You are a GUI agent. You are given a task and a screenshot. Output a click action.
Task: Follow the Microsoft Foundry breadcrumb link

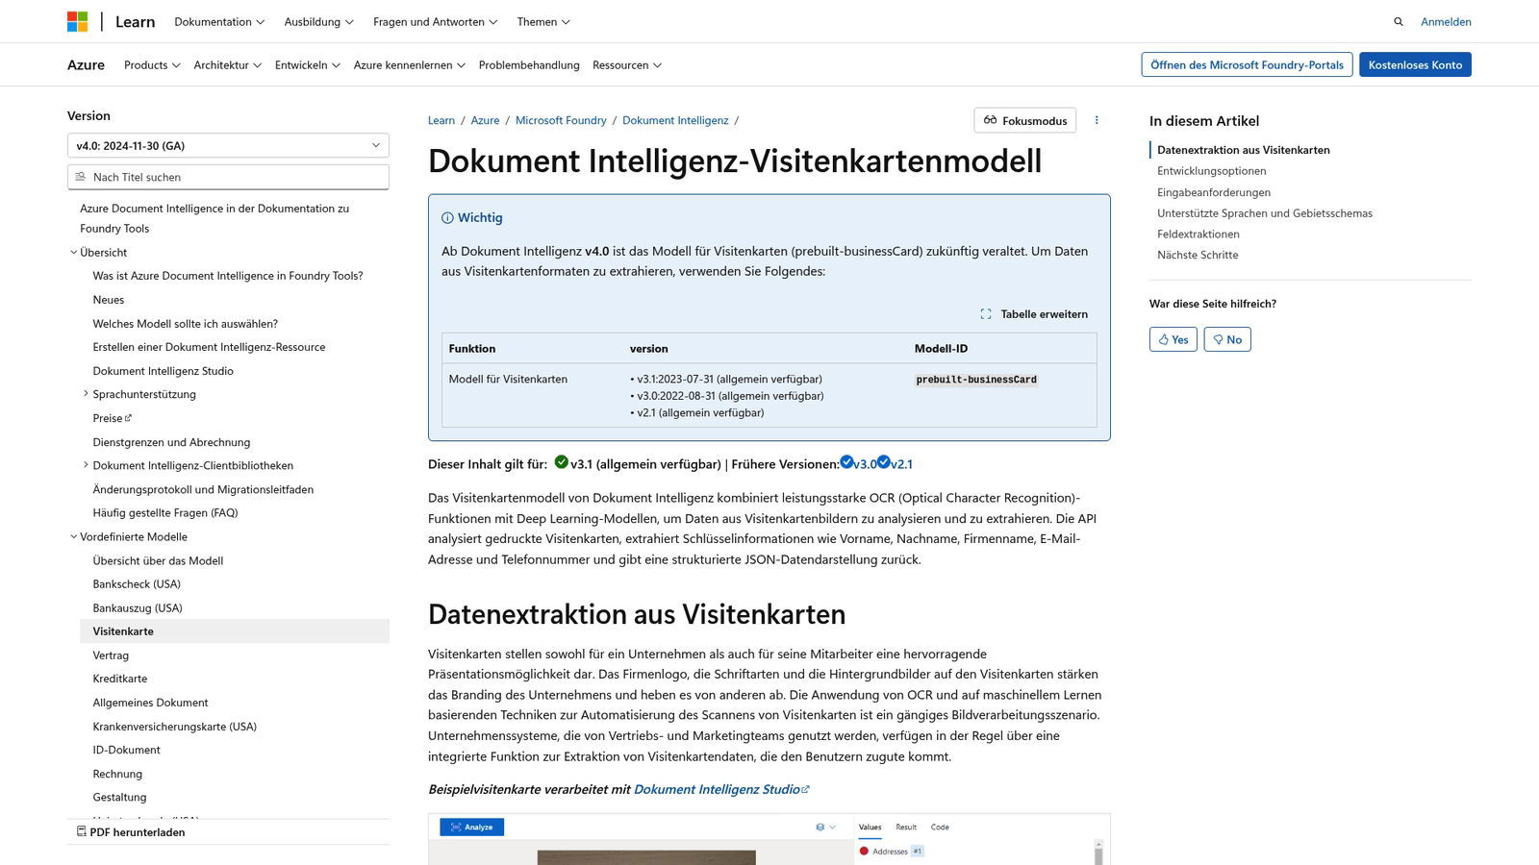click(x=561, y=120)
